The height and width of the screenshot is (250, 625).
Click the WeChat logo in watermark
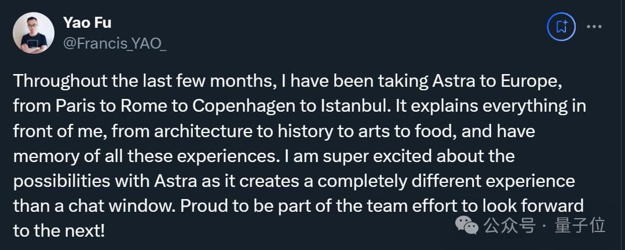coord(467,225)
